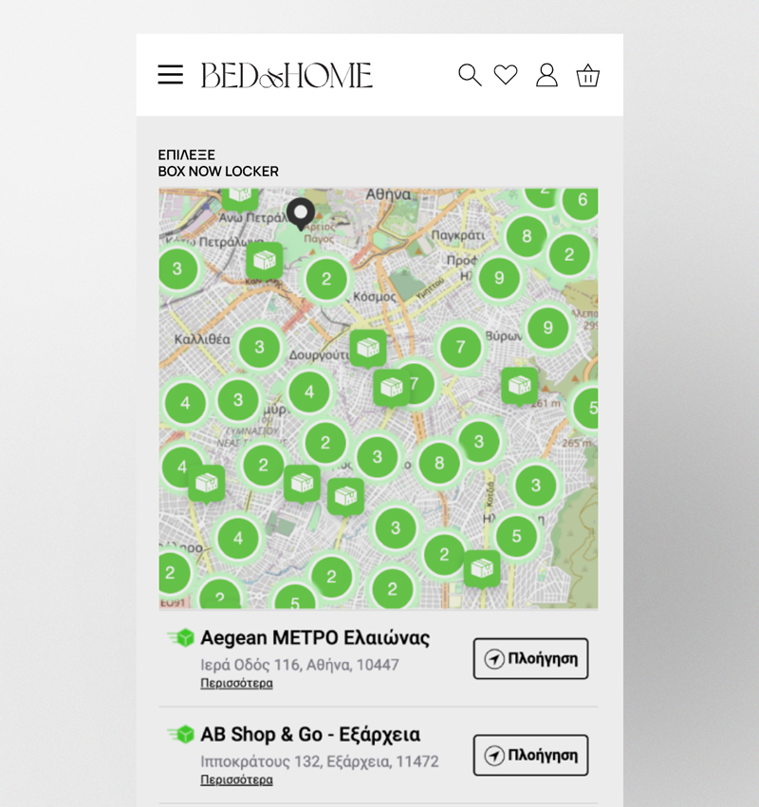
Task: Click the Box Now icon beside AB Shop & Go
Action: click(180, 734)
